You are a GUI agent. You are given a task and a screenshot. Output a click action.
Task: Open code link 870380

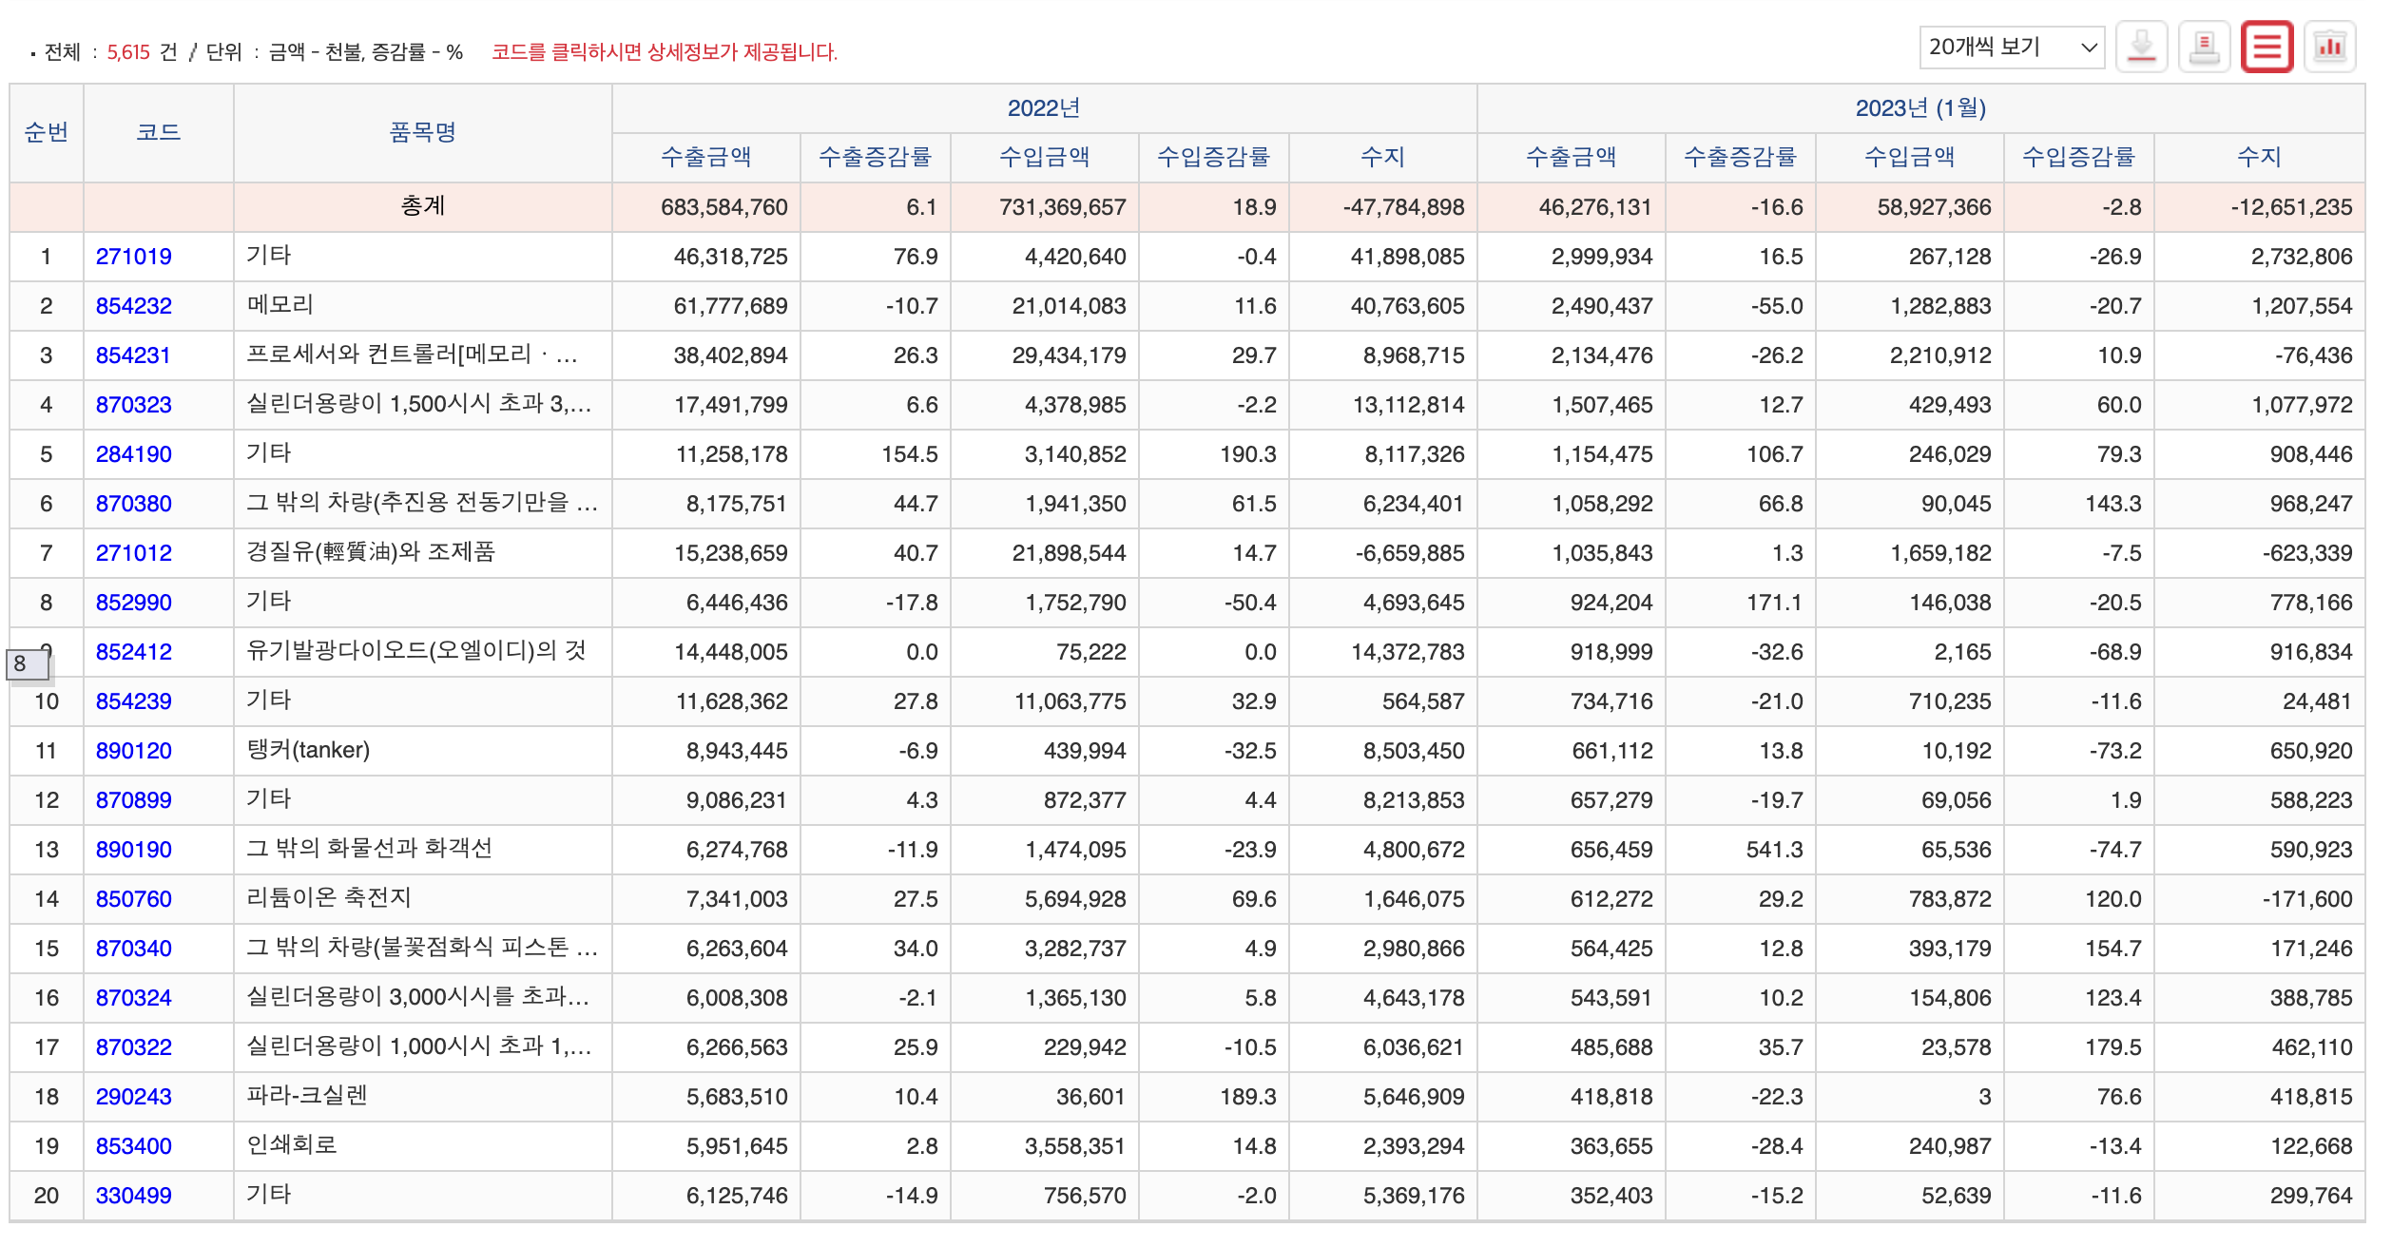pyautogui.click(x=133, y=504)
